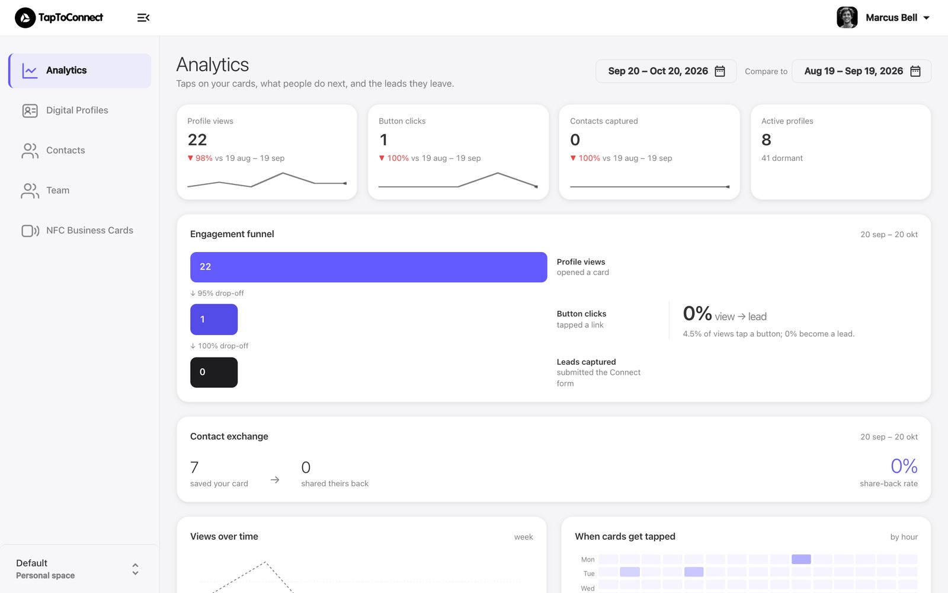948x593 pixels.
Task: Click the '0 shared theirs back' figure
Action: pos(335,473)
